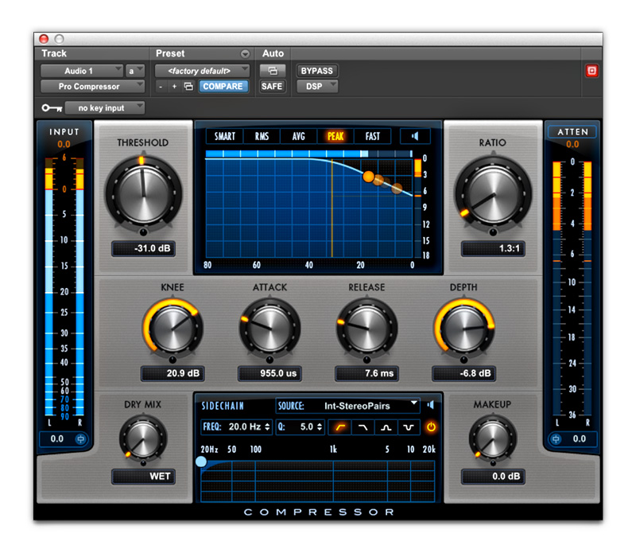Click the input meter phase link icon
The height and width of the screenshot is (557, 636).
[81, 439]
